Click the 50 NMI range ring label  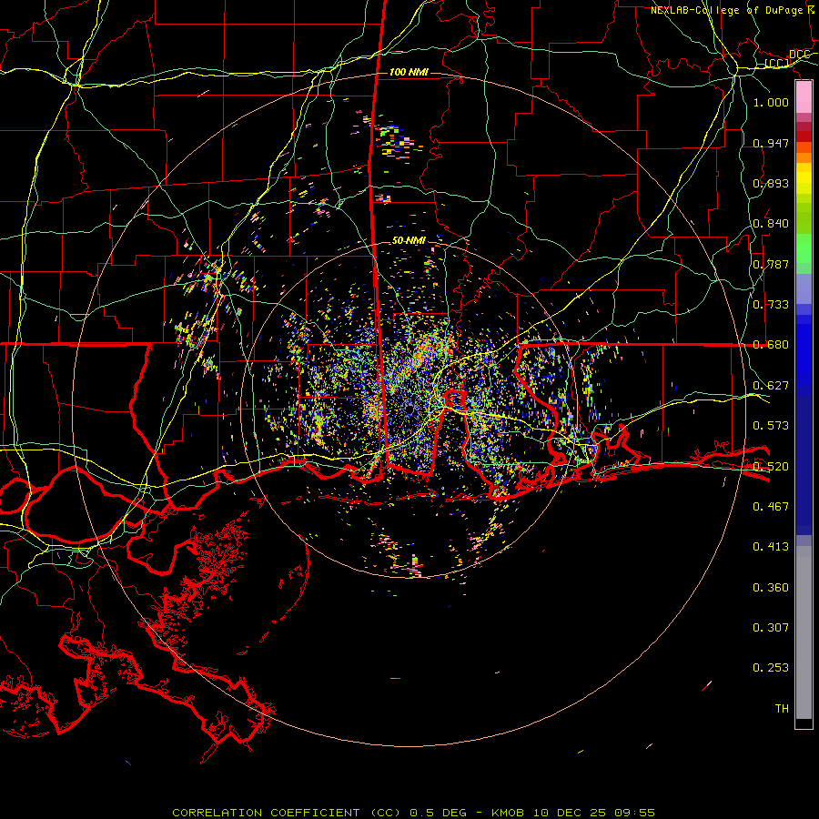click(x=409, y=240)
